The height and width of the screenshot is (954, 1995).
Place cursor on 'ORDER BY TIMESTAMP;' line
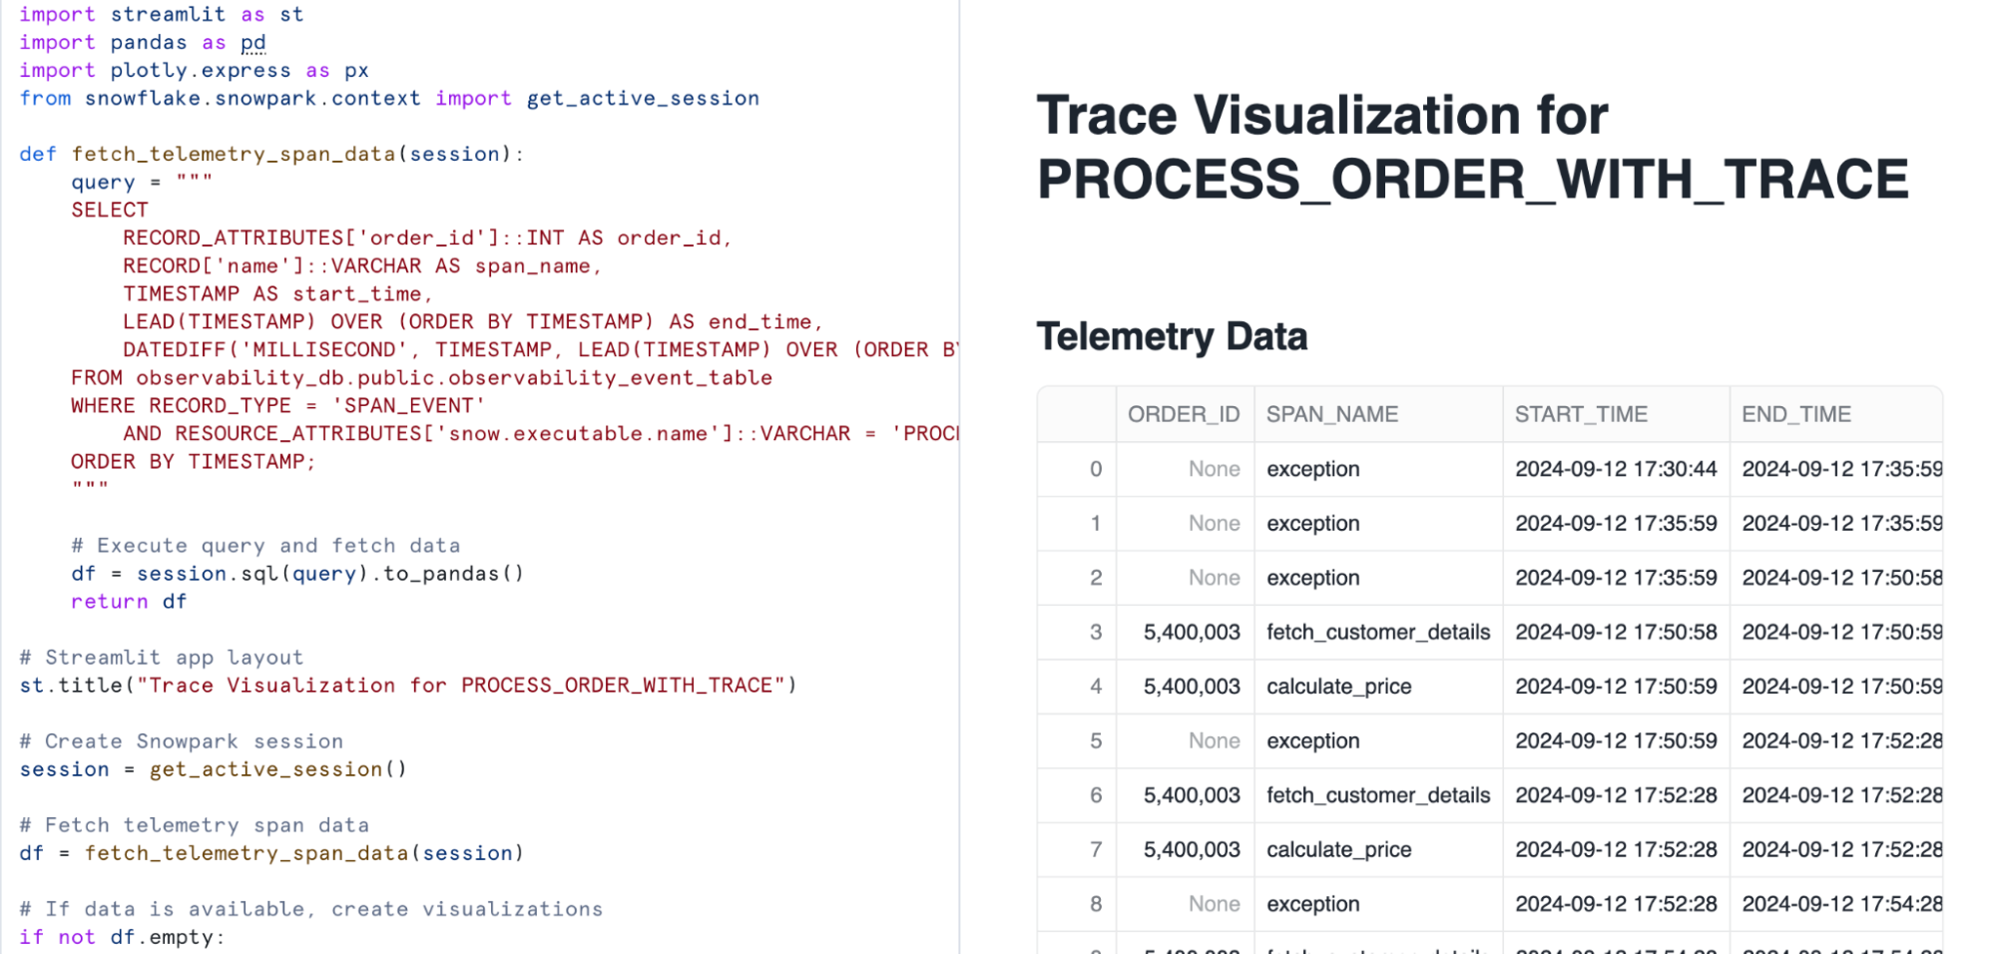coord(193,462)
